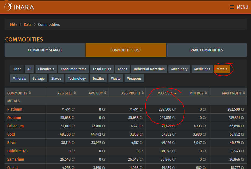Select Palladium avg buy 47,760 Cr

98,126
